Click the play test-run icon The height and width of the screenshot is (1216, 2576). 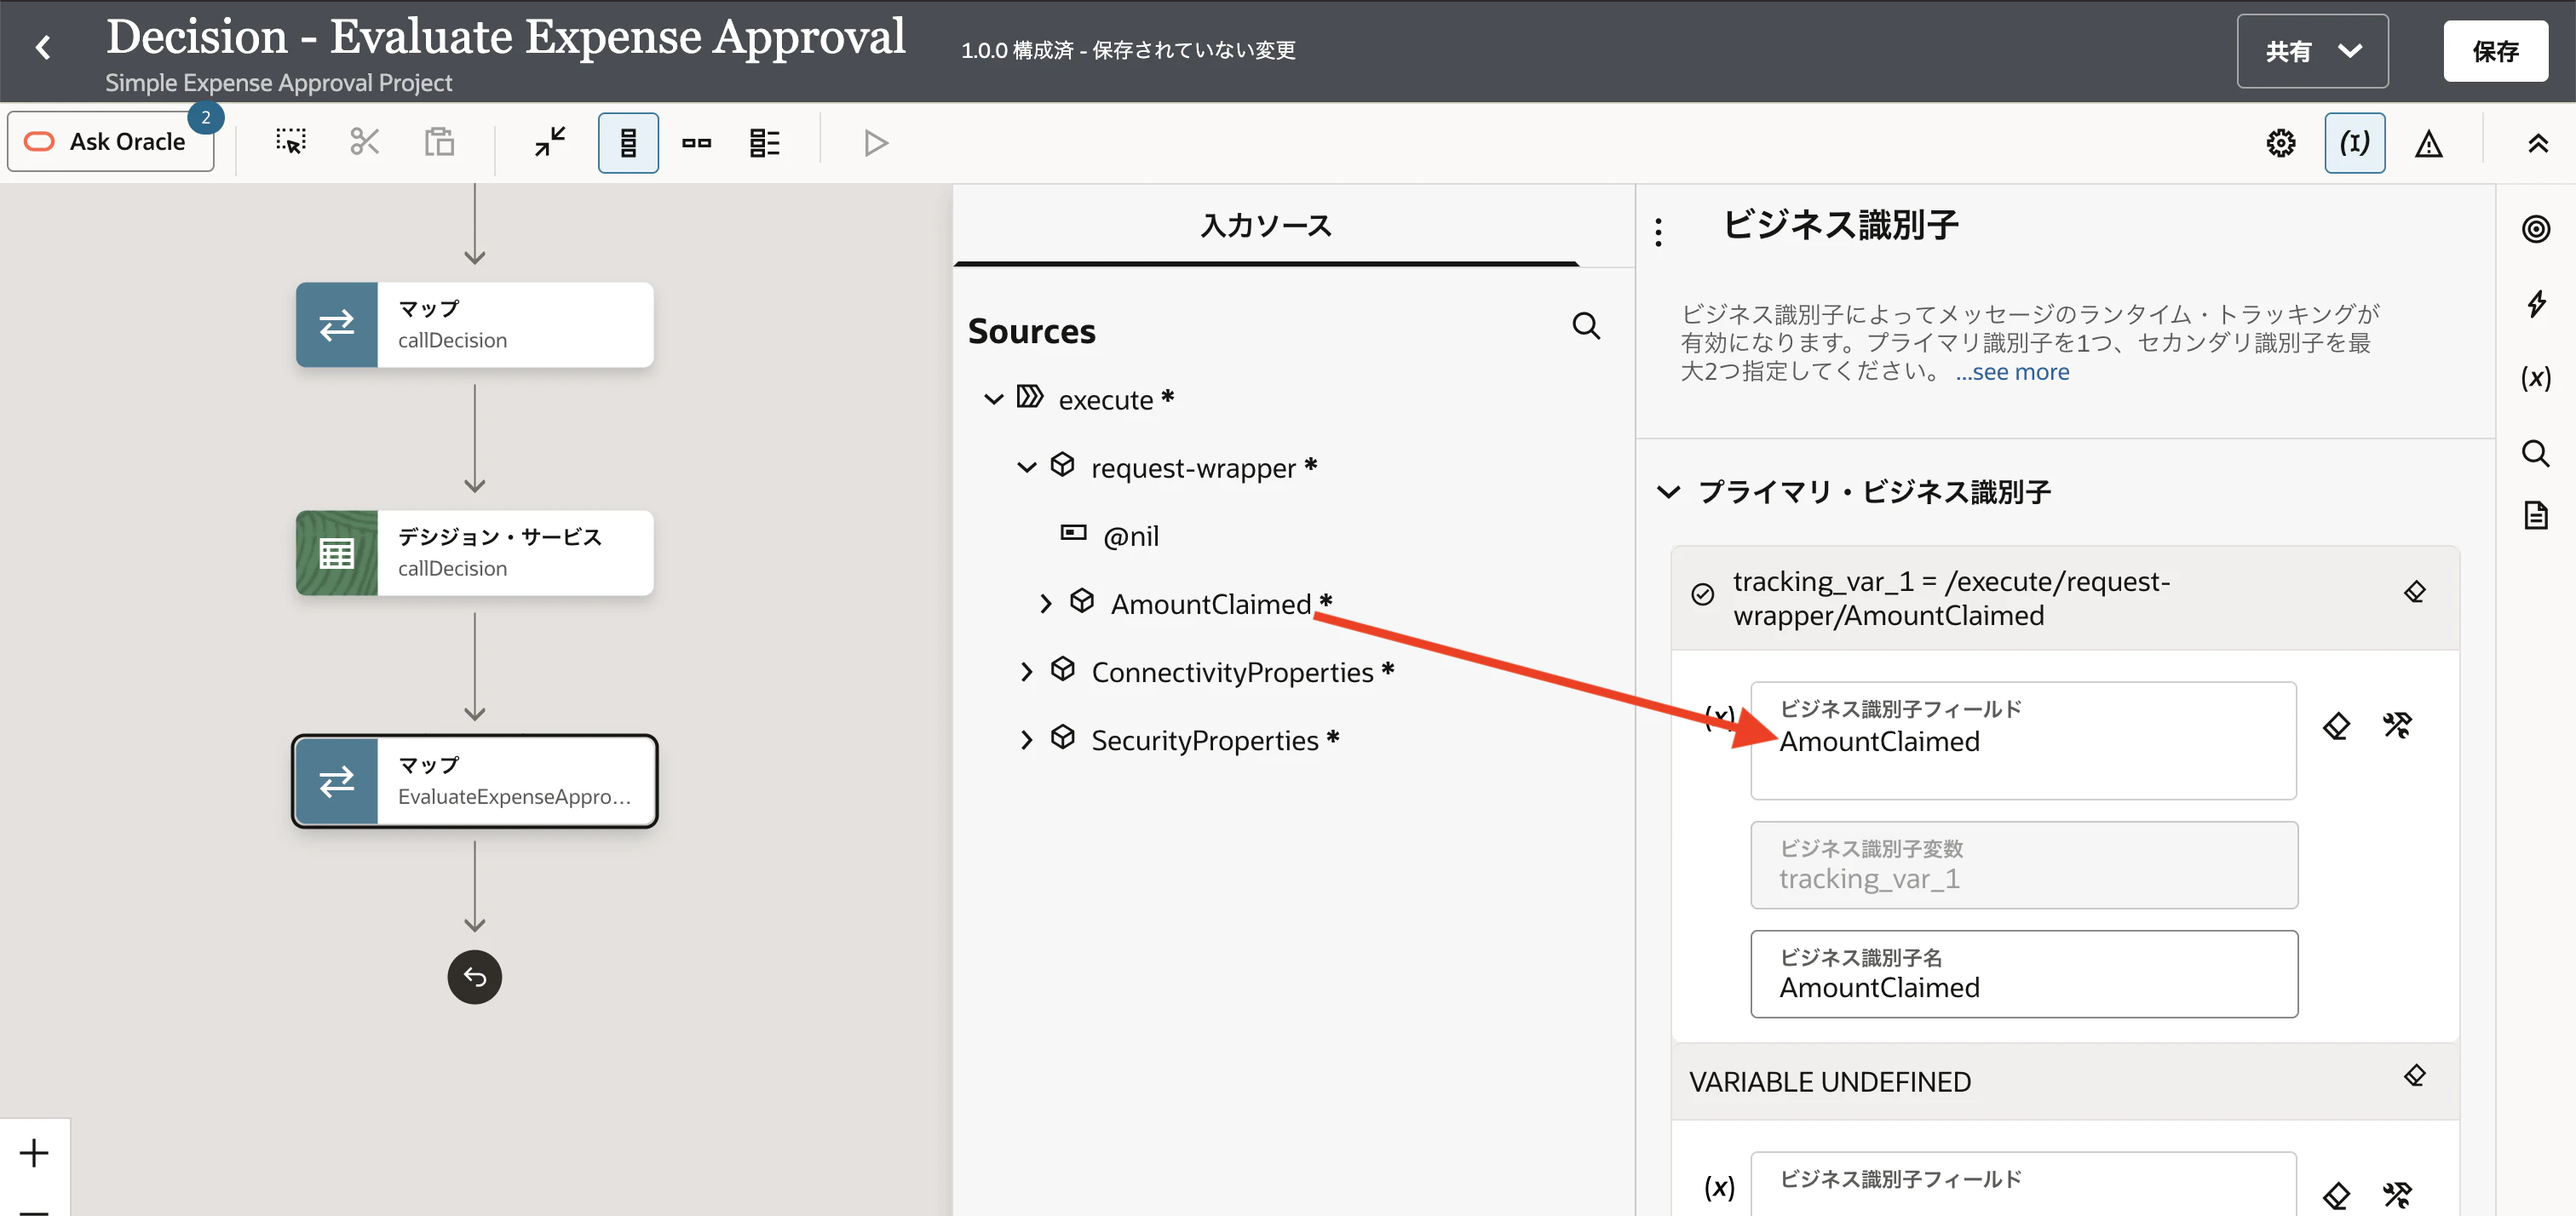[x=876, y=142]
